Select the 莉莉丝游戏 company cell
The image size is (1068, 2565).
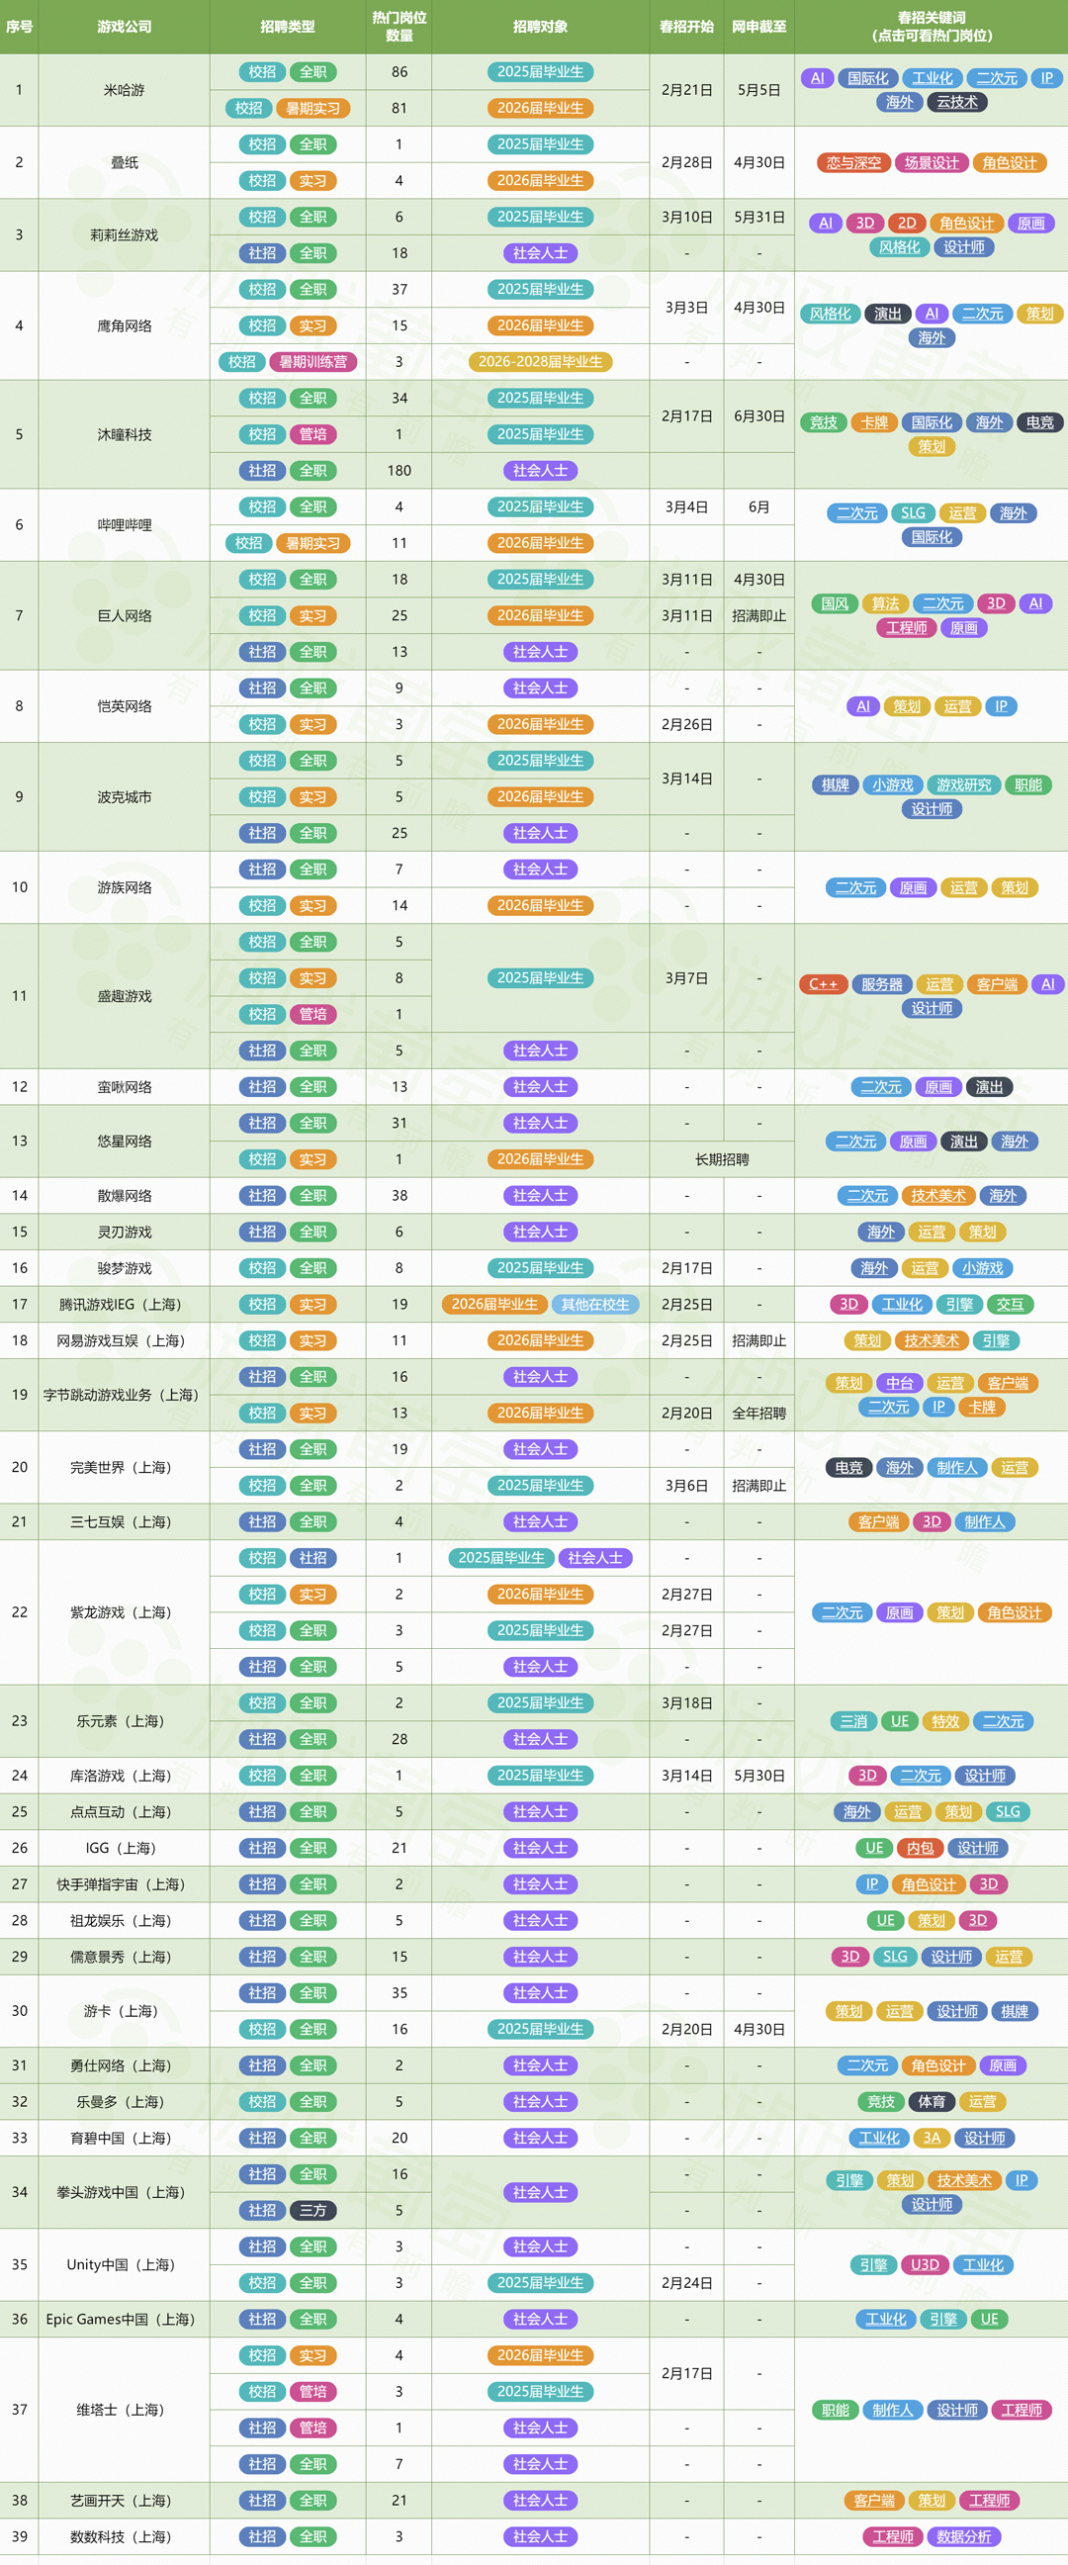point(125,235)
